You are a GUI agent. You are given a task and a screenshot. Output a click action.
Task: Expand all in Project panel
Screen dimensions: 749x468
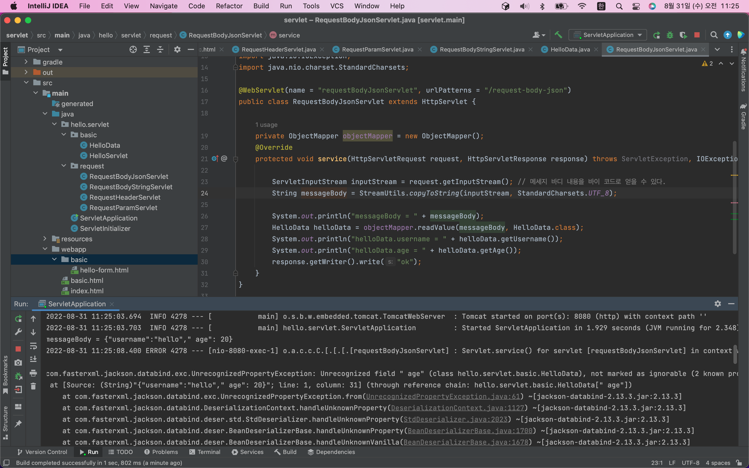[x=147, y=49]
